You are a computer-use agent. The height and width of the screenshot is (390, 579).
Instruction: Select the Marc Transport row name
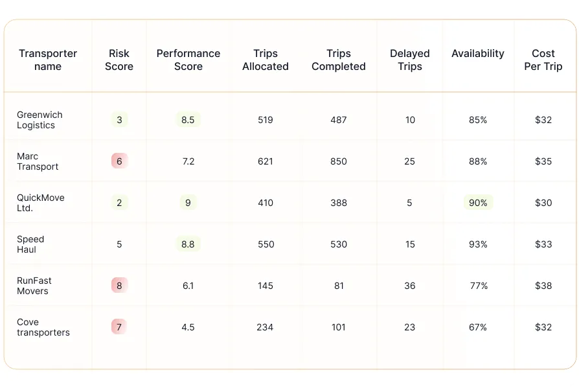tap(38, 161)
